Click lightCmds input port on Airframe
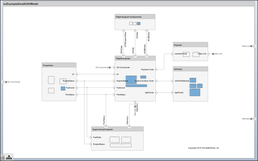This screenshot has height=161, width=258. 173,93
